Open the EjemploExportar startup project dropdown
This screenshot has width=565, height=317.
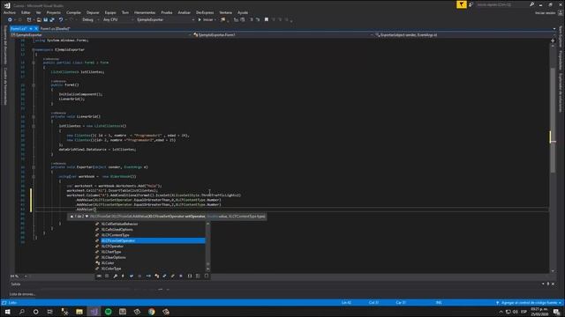(x=166, y=19)
